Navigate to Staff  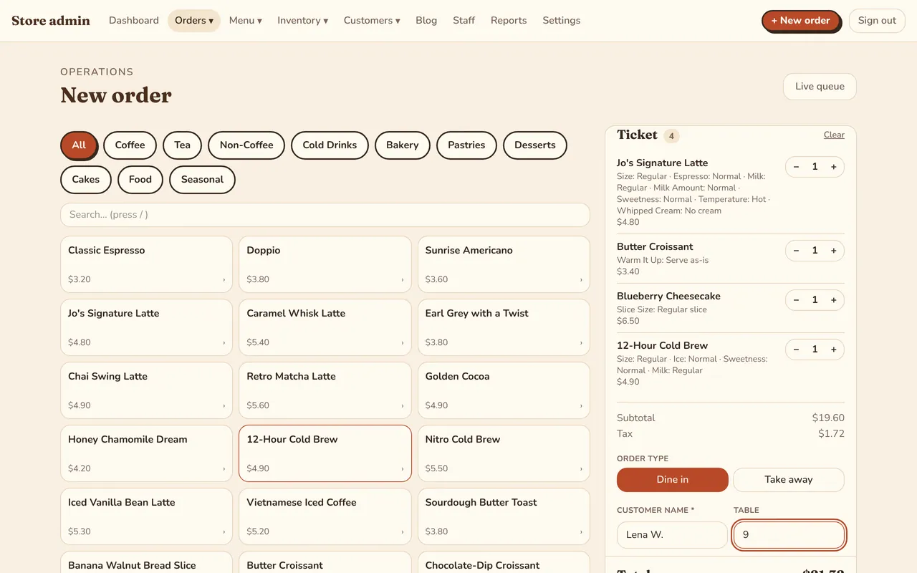click(x=464, y=21)
